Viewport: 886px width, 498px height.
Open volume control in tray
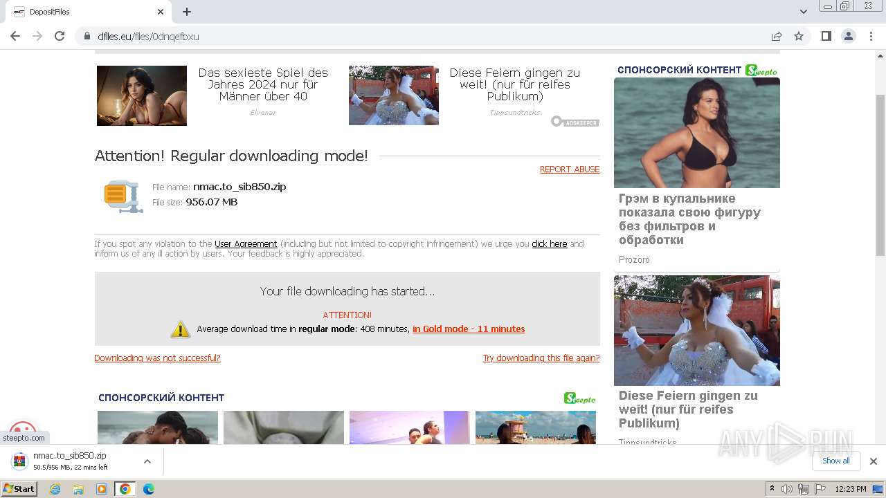coord(787,489)
